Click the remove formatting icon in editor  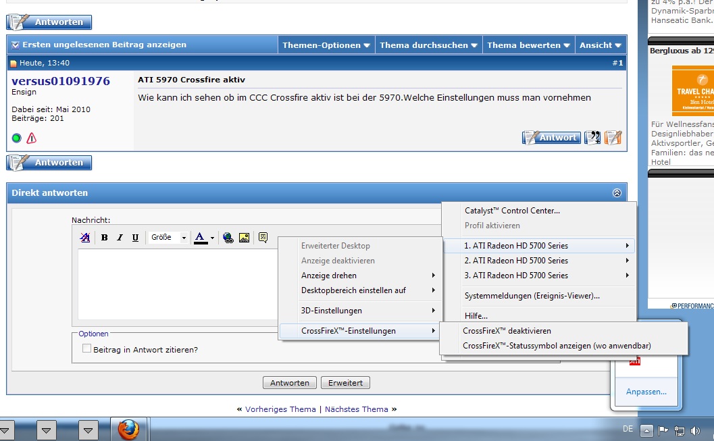pos(84,237)
